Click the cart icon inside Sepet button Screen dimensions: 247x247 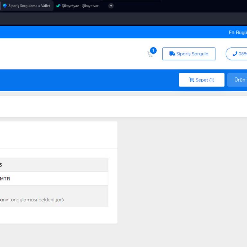[191, 80]
